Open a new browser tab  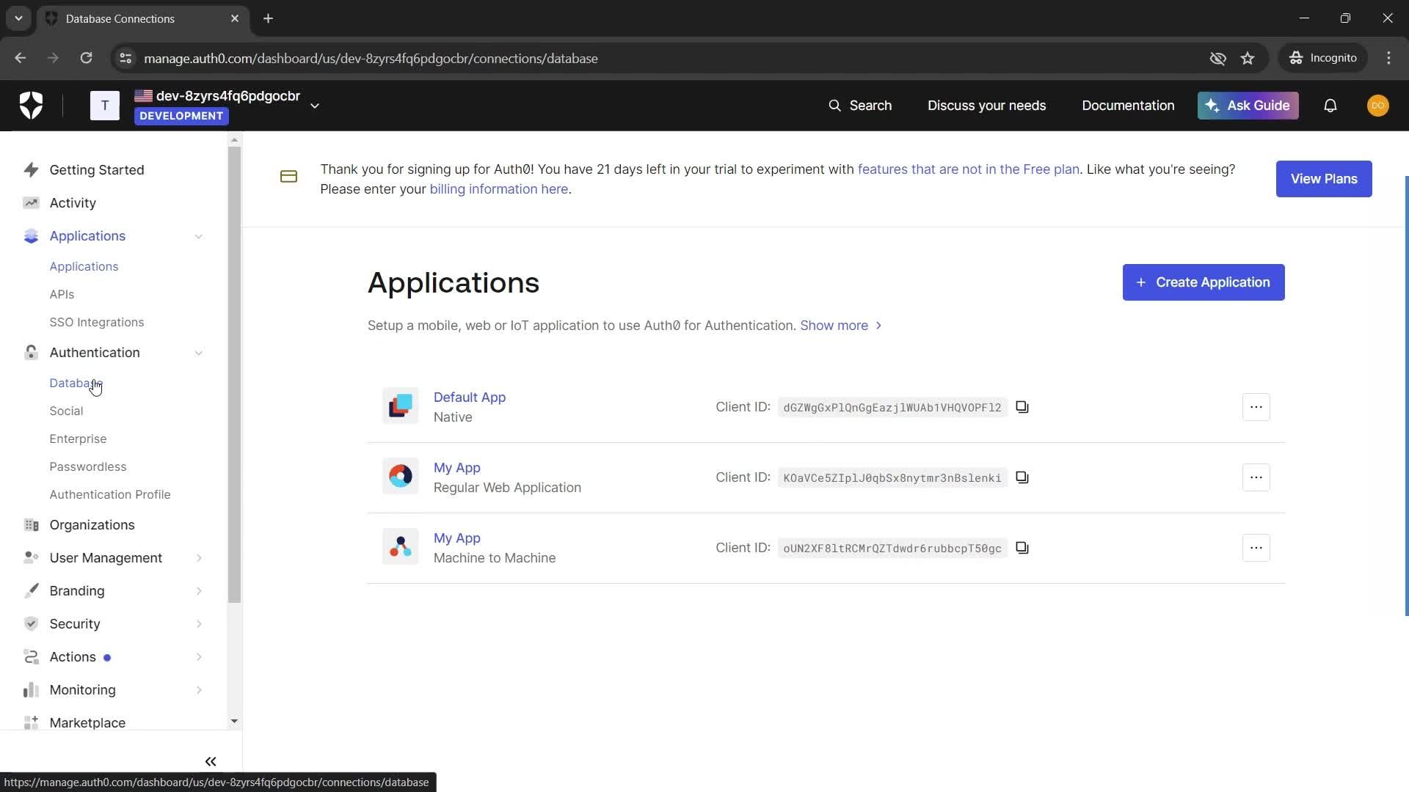click(x=268, y=18)
